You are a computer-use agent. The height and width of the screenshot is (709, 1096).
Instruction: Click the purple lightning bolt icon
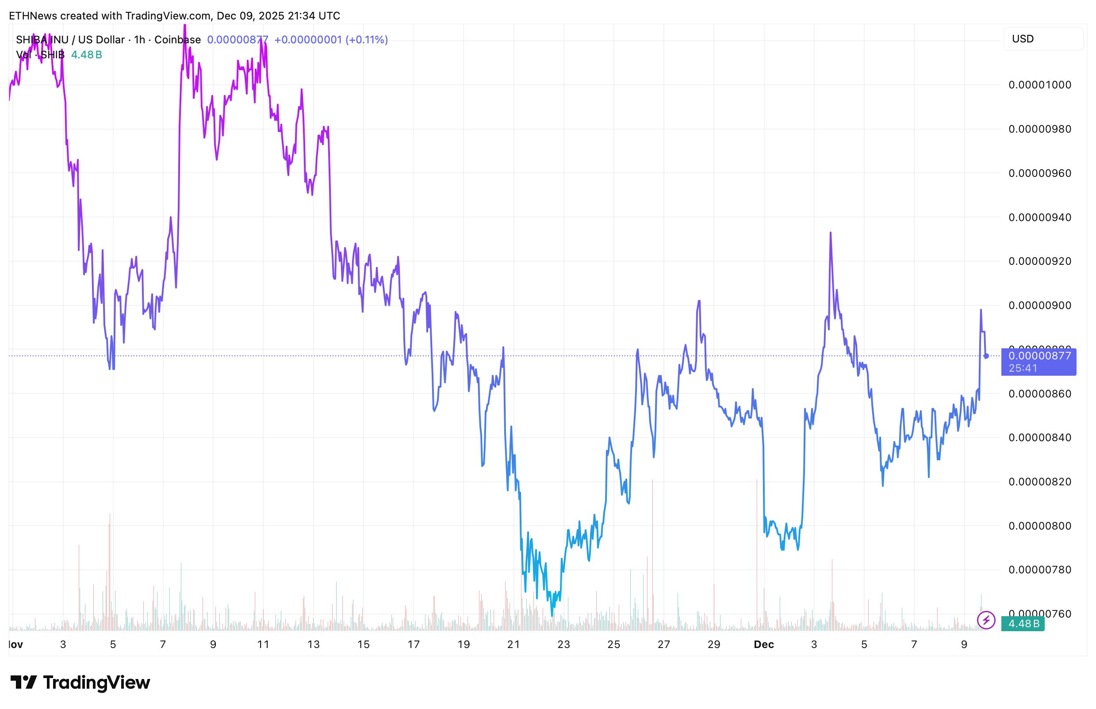(x=986, y=620)
